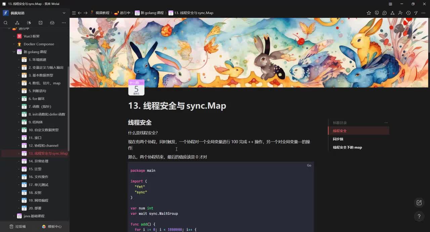
Task: Open the quick actions lightning icon in the sidebar
Action: tap(29, 23)
